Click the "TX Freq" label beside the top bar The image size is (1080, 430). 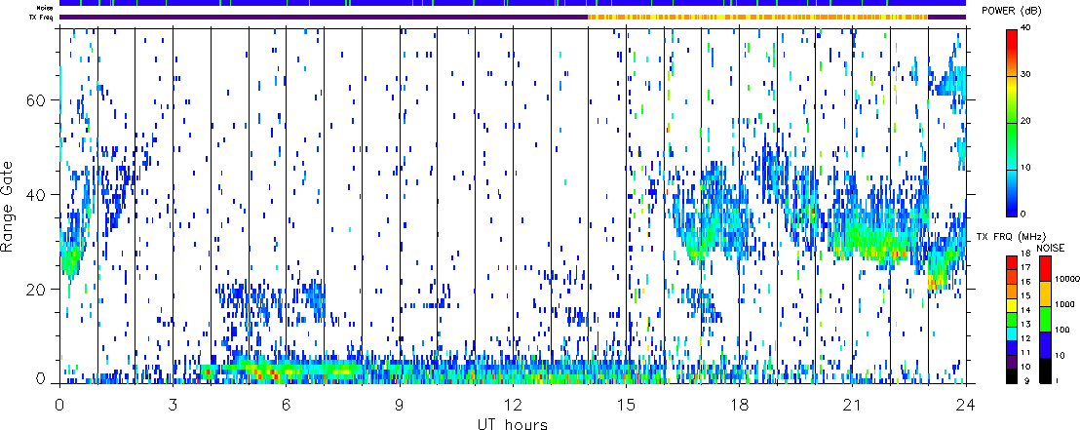pos(43,17)
